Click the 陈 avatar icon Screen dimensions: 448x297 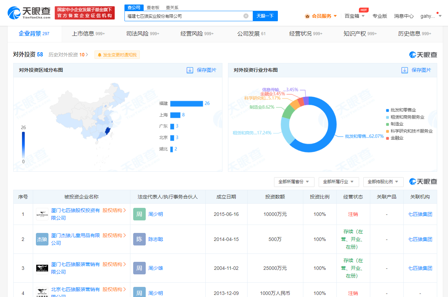point(139,239)
